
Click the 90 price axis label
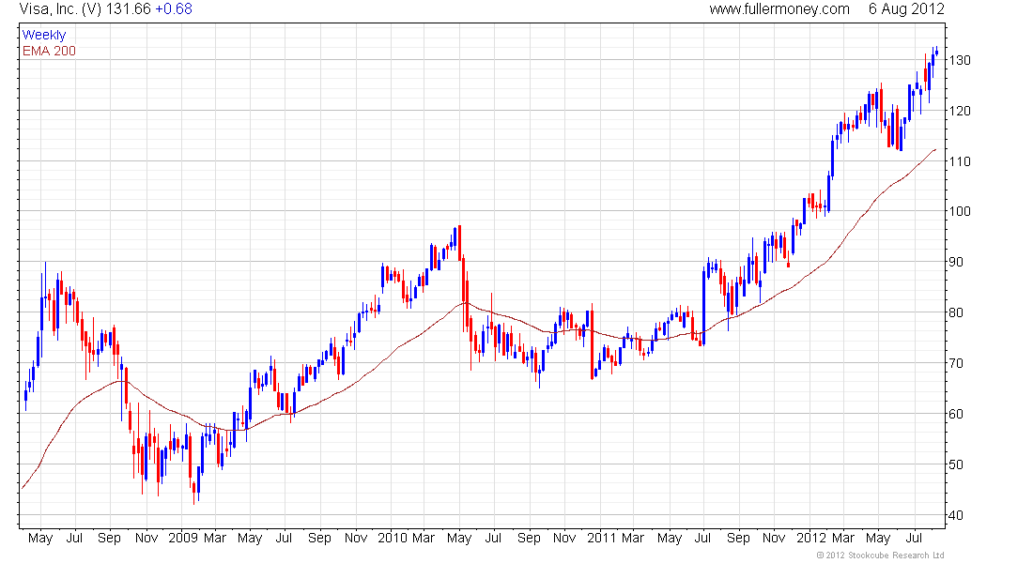click(956, 262)
